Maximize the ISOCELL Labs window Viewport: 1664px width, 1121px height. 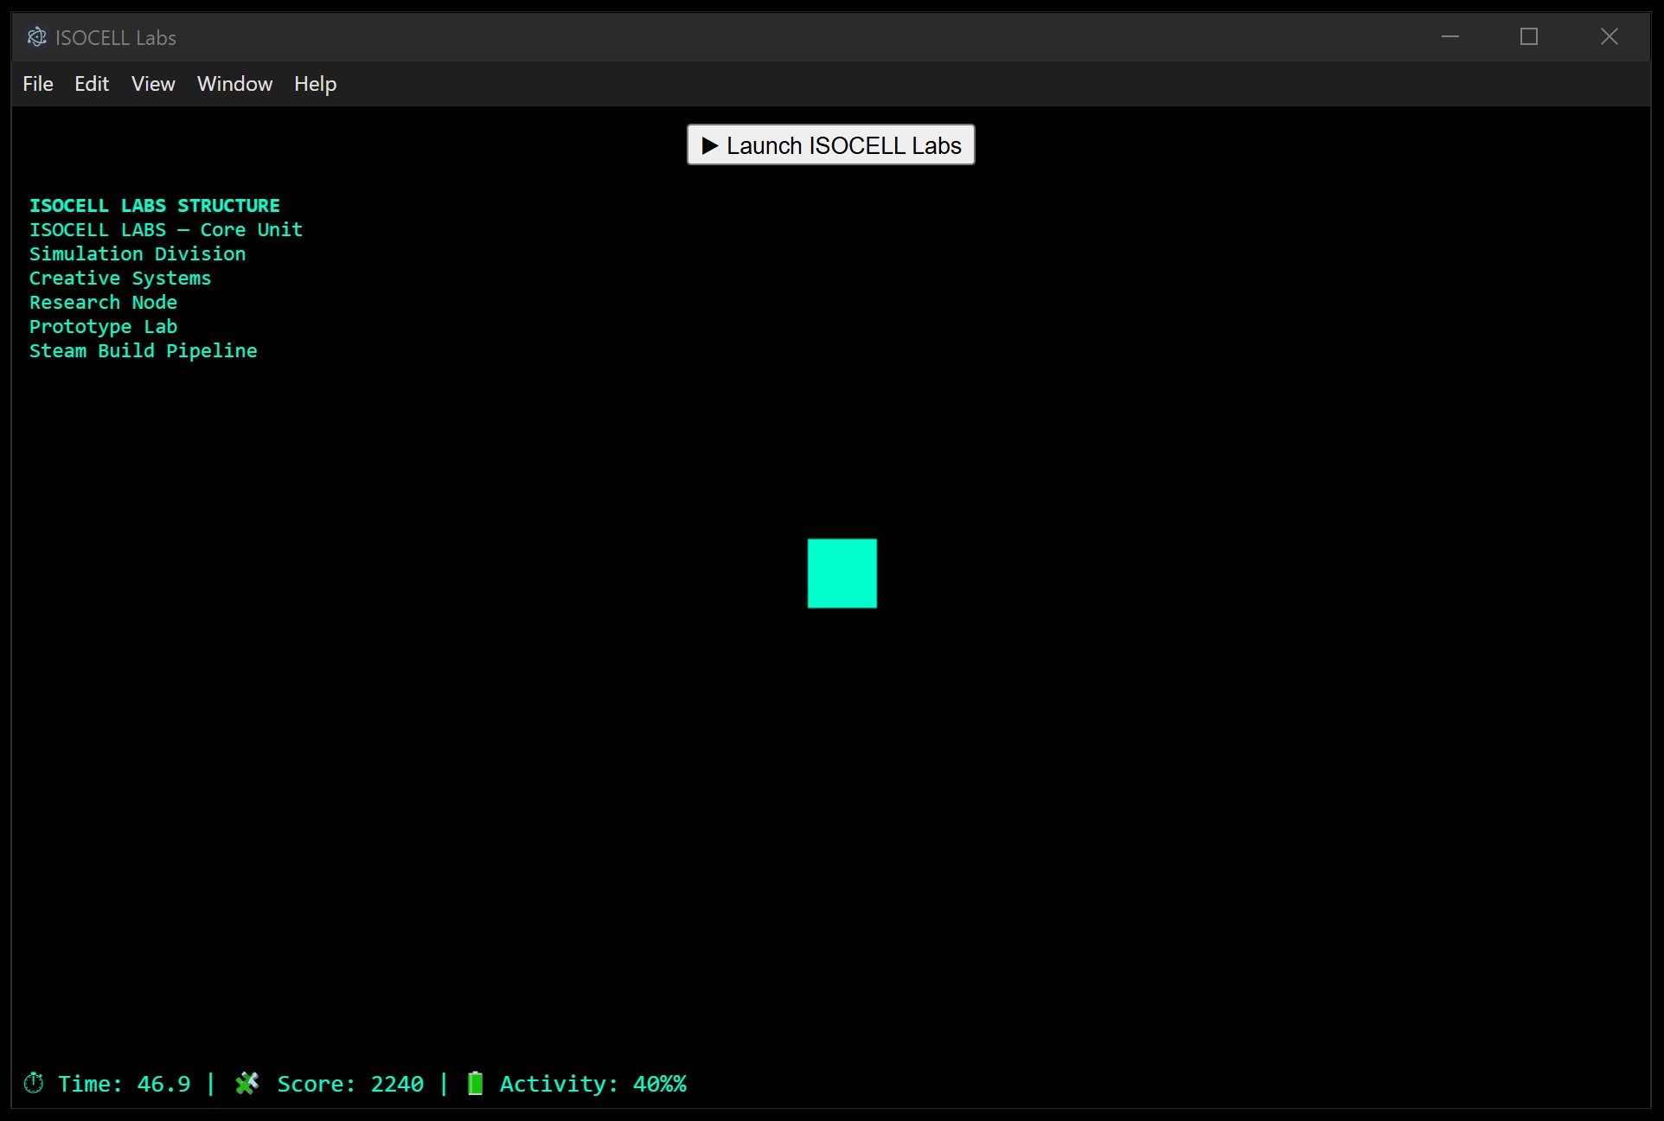click(1528, 36)
